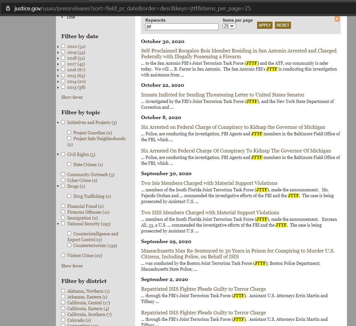Check Counterintelligence and Export Control box
The image size is (356, 326).
click(69, 233)
